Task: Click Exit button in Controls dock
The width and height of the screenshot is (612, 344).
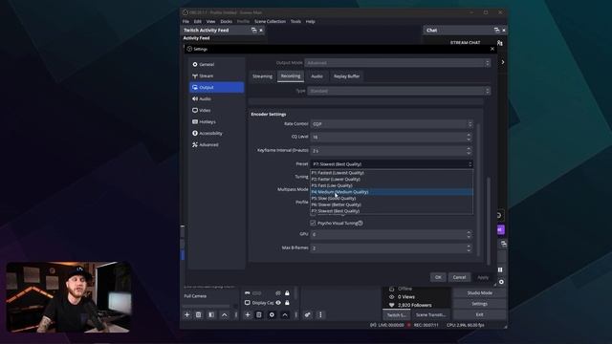Action: pos(479,314)
